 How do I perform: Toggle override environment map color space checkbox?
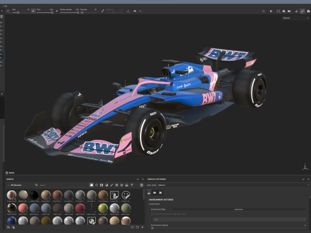tap(152, 214)
